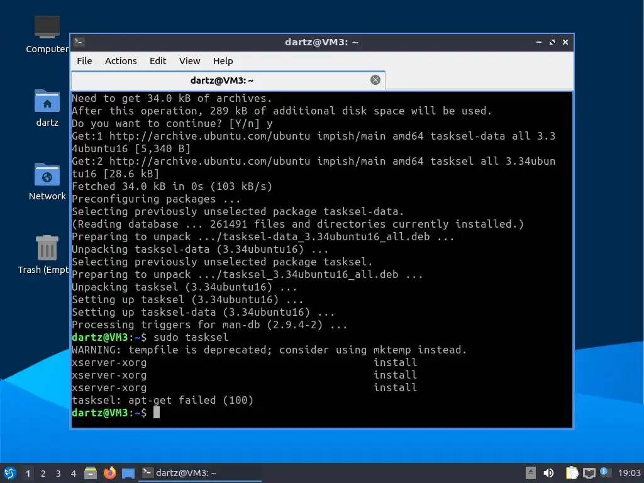
Task: Select the dartz@VM3: ~ terminal tab
Action: click(x=228, y=80)
